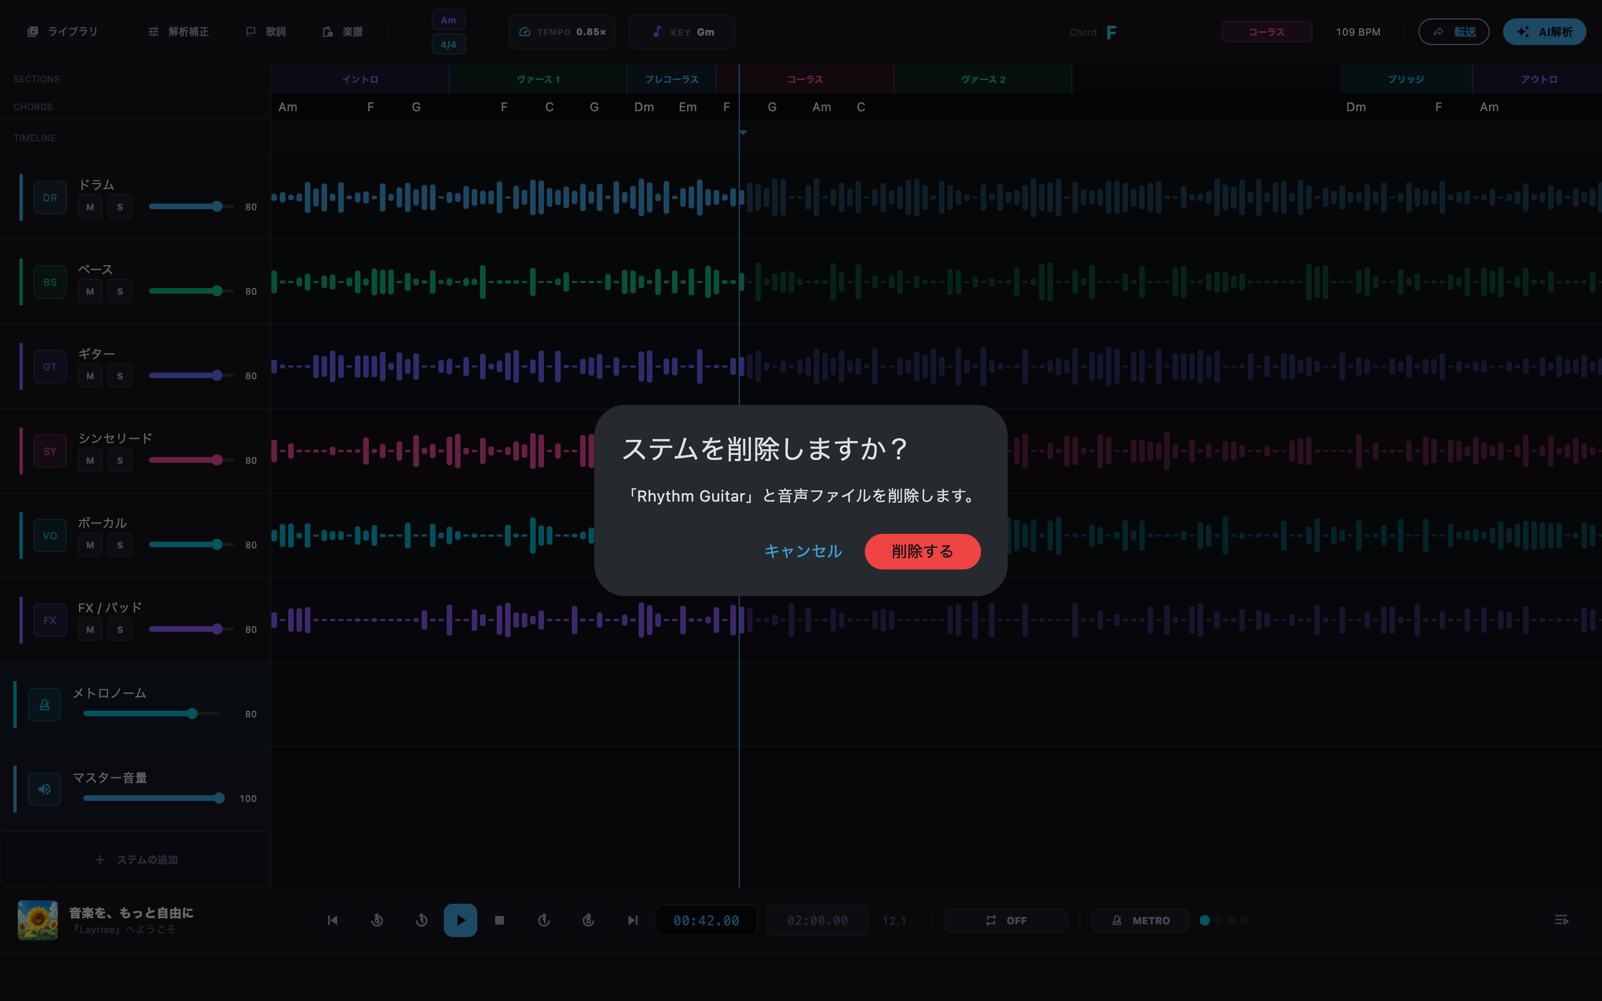Solo the ギター track

tap(120, 376)
